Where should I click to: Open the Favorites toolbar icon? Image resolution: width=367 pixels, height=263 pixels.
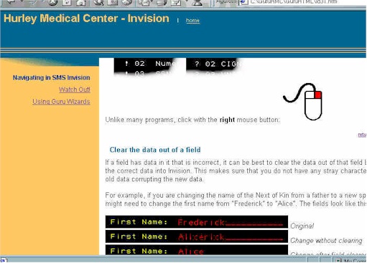pyautogui.click(x=113, y=2)
